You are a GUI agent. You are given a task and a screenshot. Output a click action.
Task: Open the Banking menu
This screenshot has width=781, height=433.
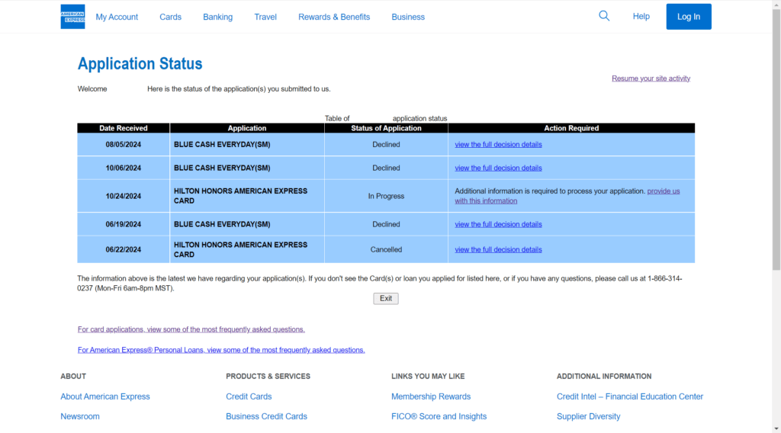[217, 17]
